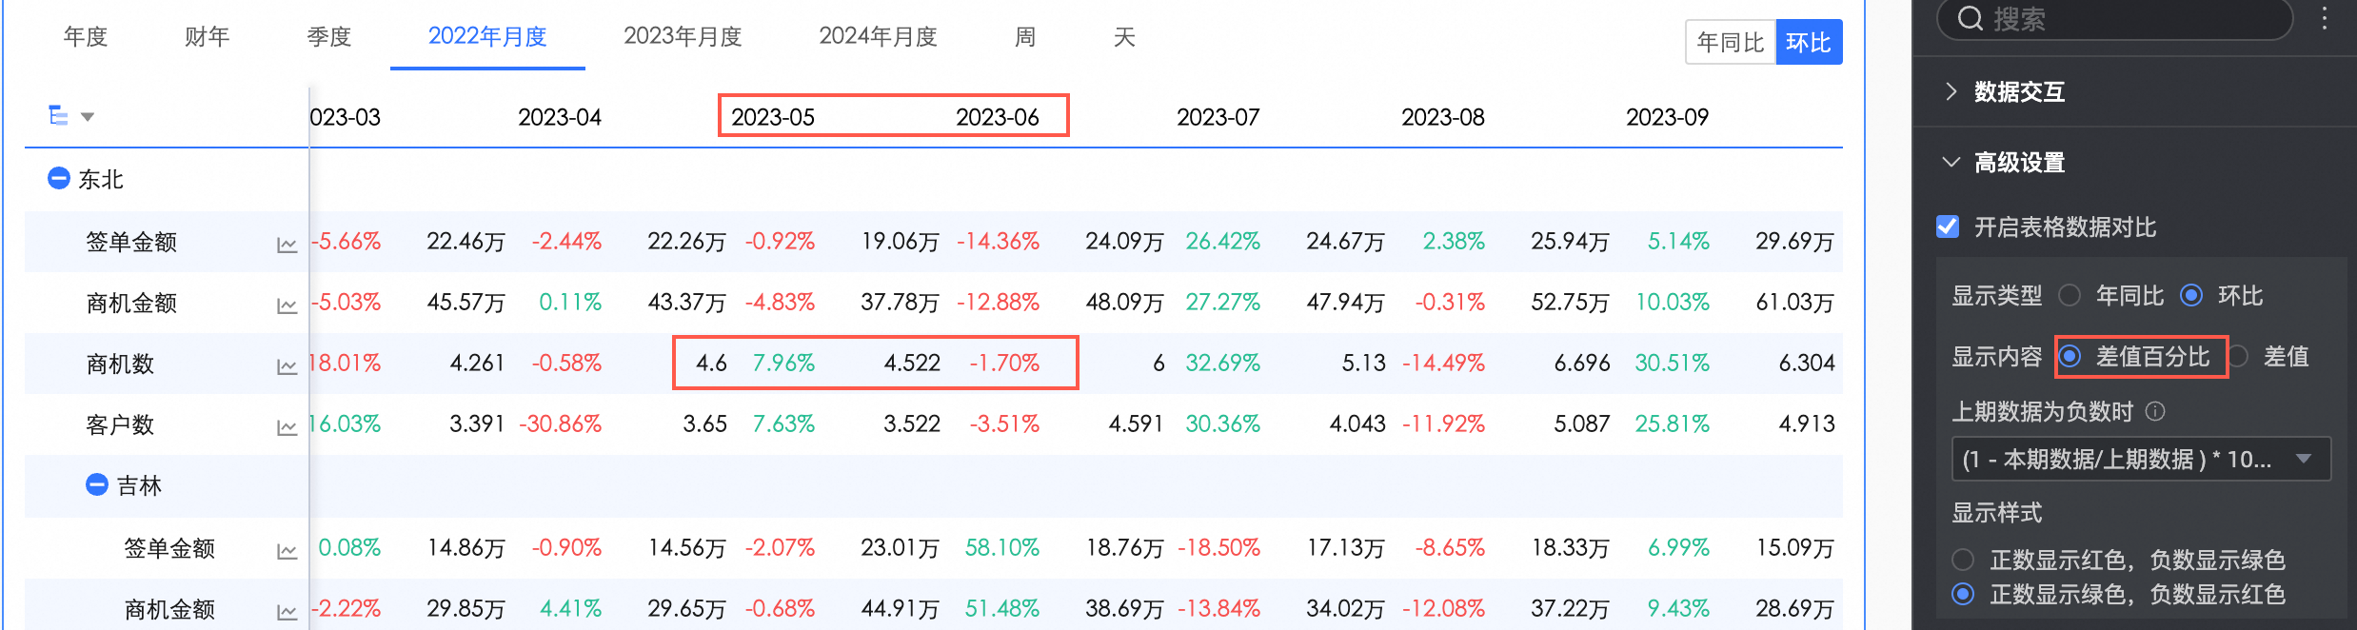Collapse the 东北 region group
2357x630 pixels.
coord(58,178)
